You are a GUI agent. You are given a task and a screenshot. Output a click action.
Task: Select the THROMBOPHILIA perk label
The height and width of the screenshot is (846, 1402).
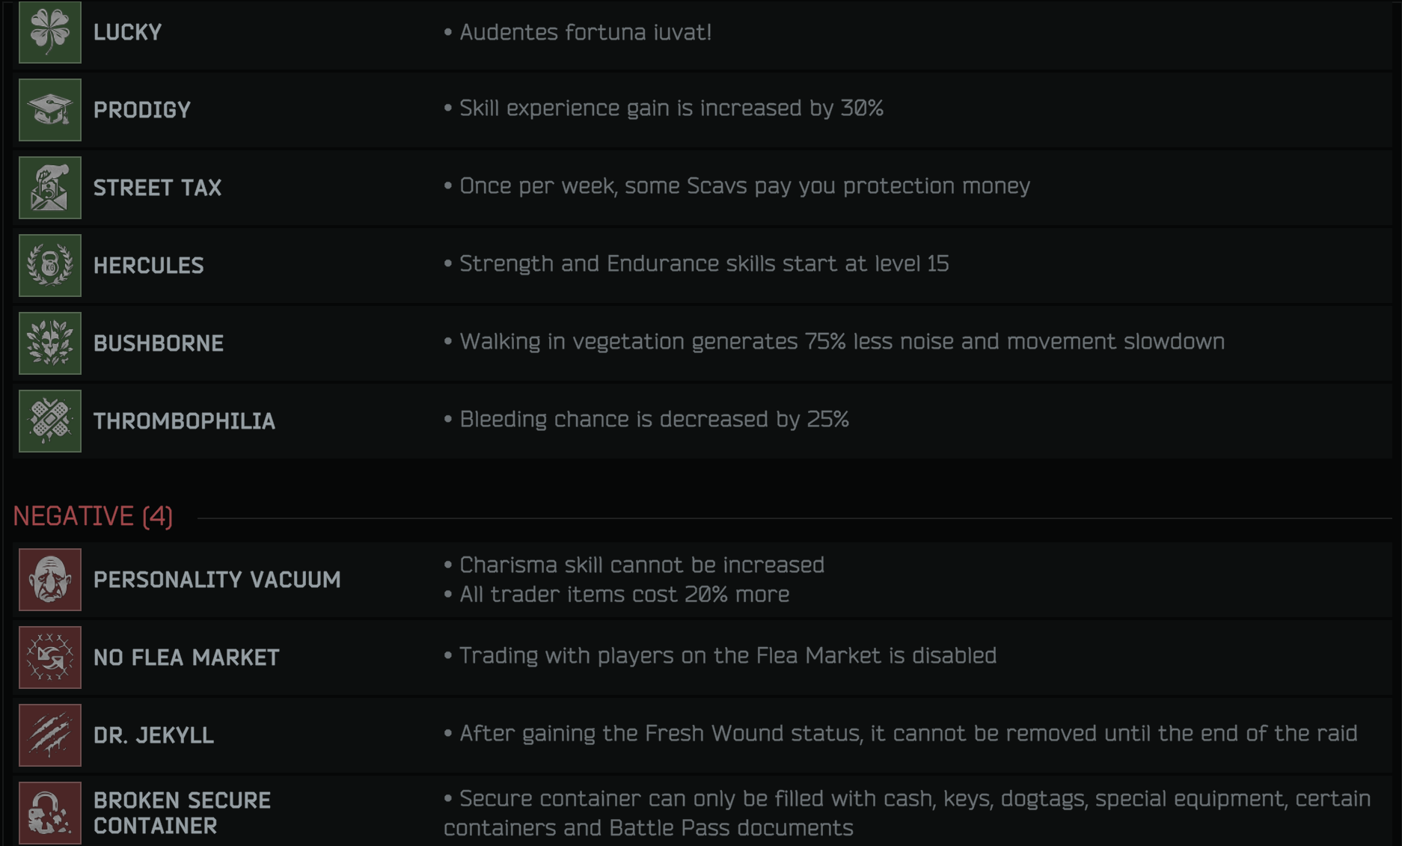185,421
